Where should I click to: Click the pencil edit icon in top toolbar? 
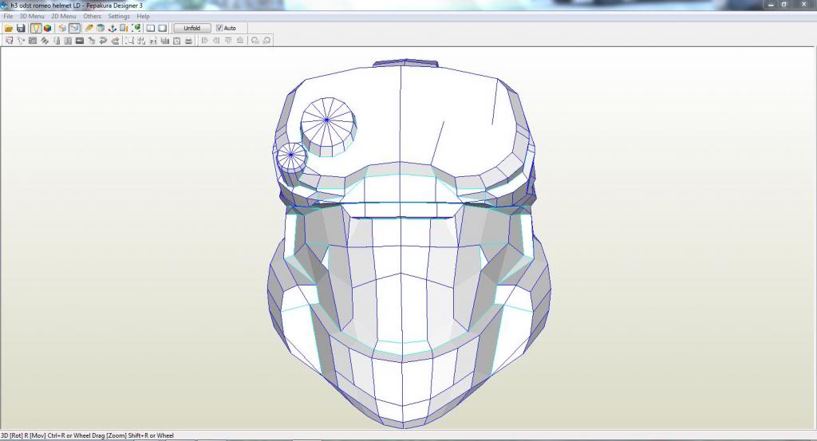pos(89,28)
